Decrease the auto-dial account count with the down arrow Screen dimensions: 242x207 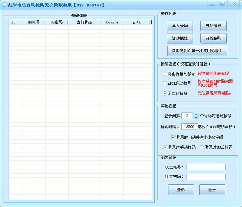[196, 118]
